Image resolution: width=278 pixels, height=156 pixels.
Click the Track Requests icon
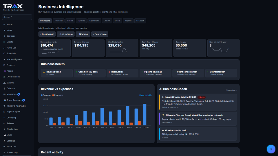[x=5, y=100]
